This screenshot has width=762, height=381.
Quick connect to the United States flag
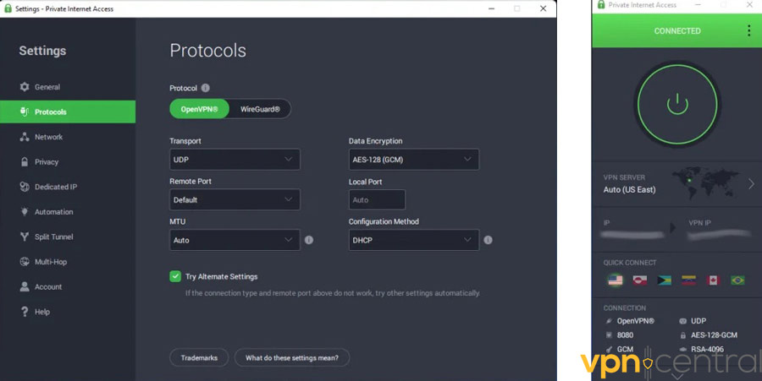616,280
